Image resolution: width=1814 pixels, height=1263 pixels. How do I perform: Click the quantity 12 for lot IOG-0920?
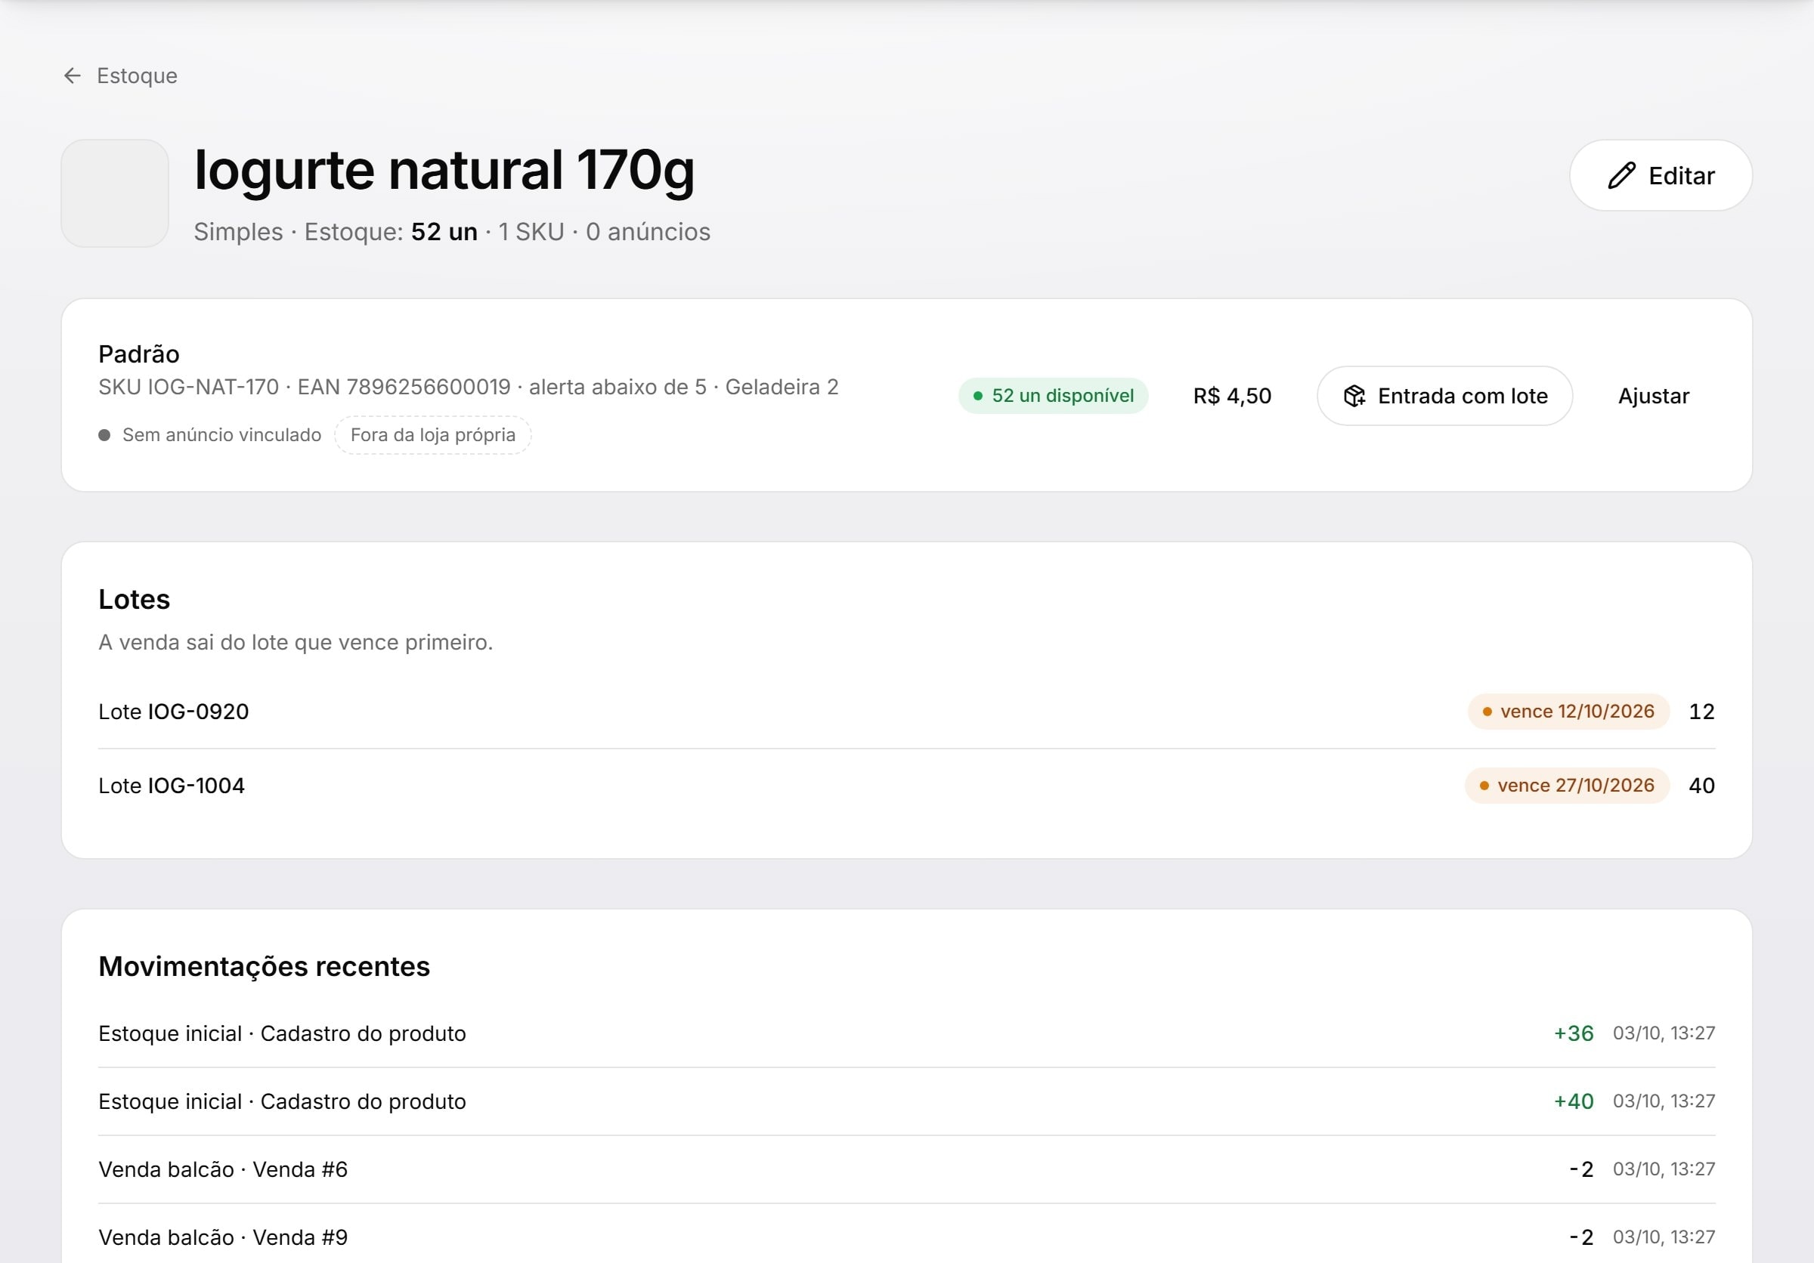coord(1701,712)
